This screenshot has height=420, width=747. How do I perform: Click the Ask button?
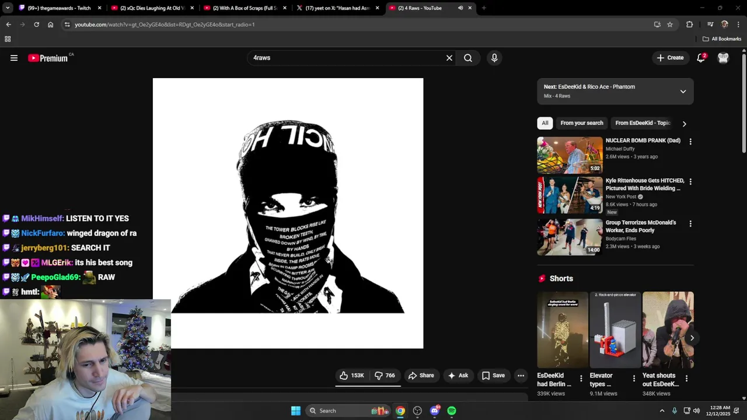[x=458, y=376]
